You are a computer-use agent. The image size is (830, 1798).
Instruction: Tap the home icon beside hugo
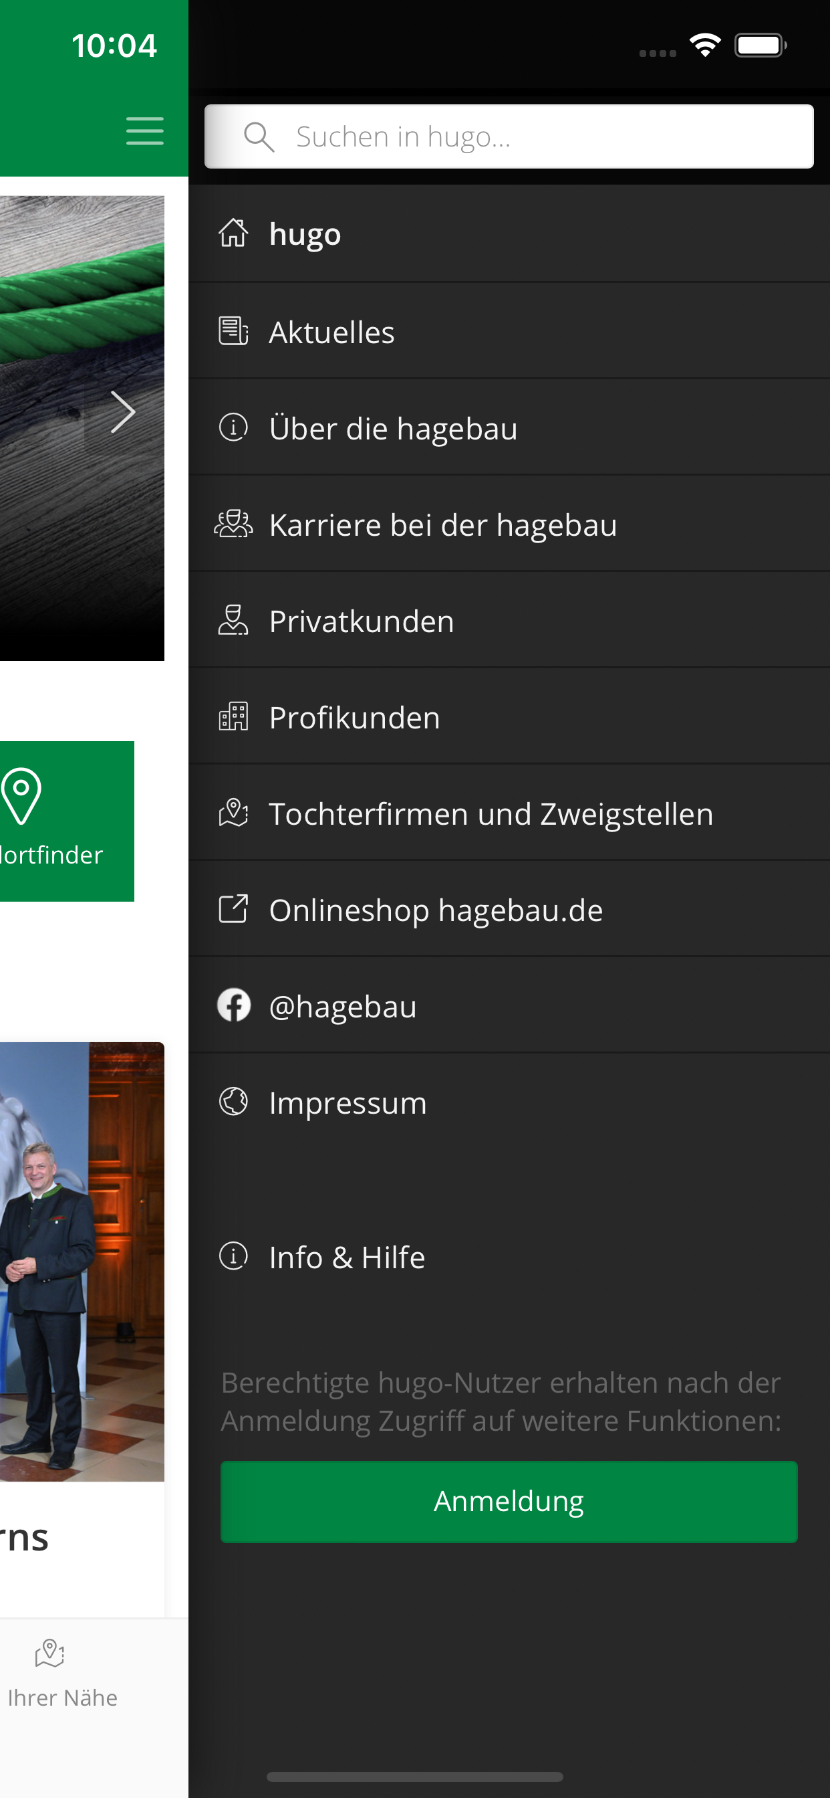coord(234,233)
